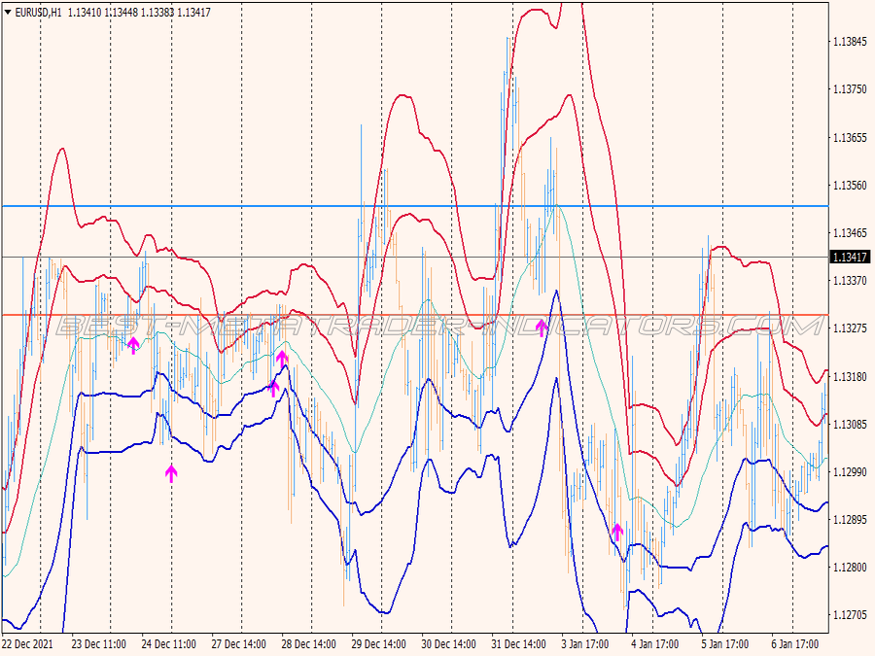Click price label 1.13180
The width and height of the screenshot is (875, 656).
click(850, 376)
